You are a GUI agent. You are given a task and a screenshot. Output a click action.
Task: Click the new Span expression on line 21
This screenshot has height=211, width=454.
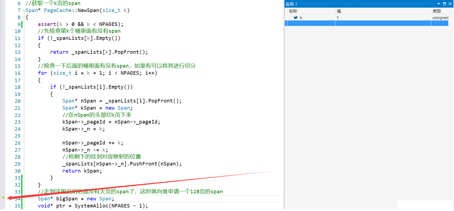pyautogui.click(x=119, y=108)
